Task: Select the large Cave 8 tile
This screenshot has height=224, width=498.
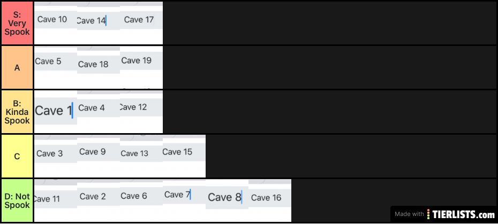Action: 227,200
